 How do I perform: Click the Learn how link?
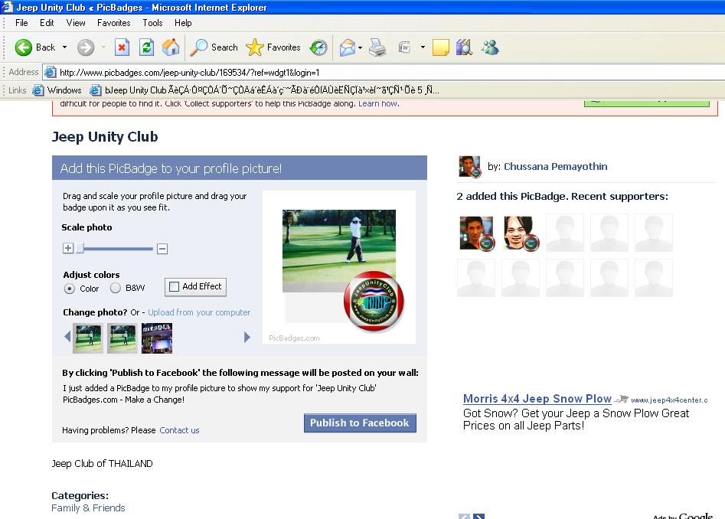377,103
